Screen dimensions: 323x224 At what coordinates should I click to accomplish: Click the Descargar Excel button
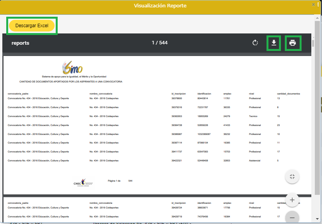(32, 26)
